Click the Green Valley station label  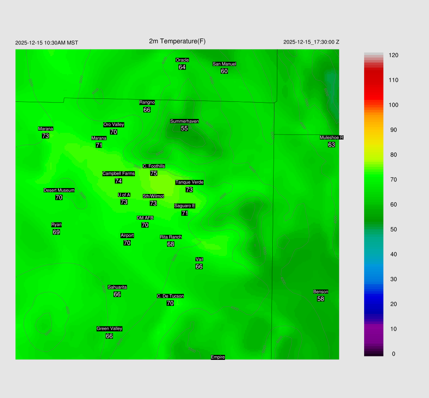109,328
